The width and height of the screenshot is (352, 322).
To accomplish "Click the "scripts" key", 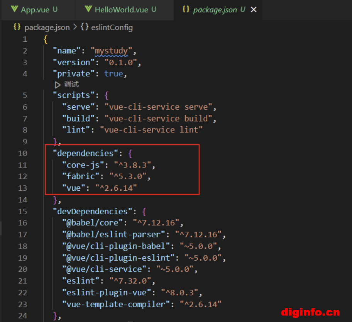I will 74,95.
